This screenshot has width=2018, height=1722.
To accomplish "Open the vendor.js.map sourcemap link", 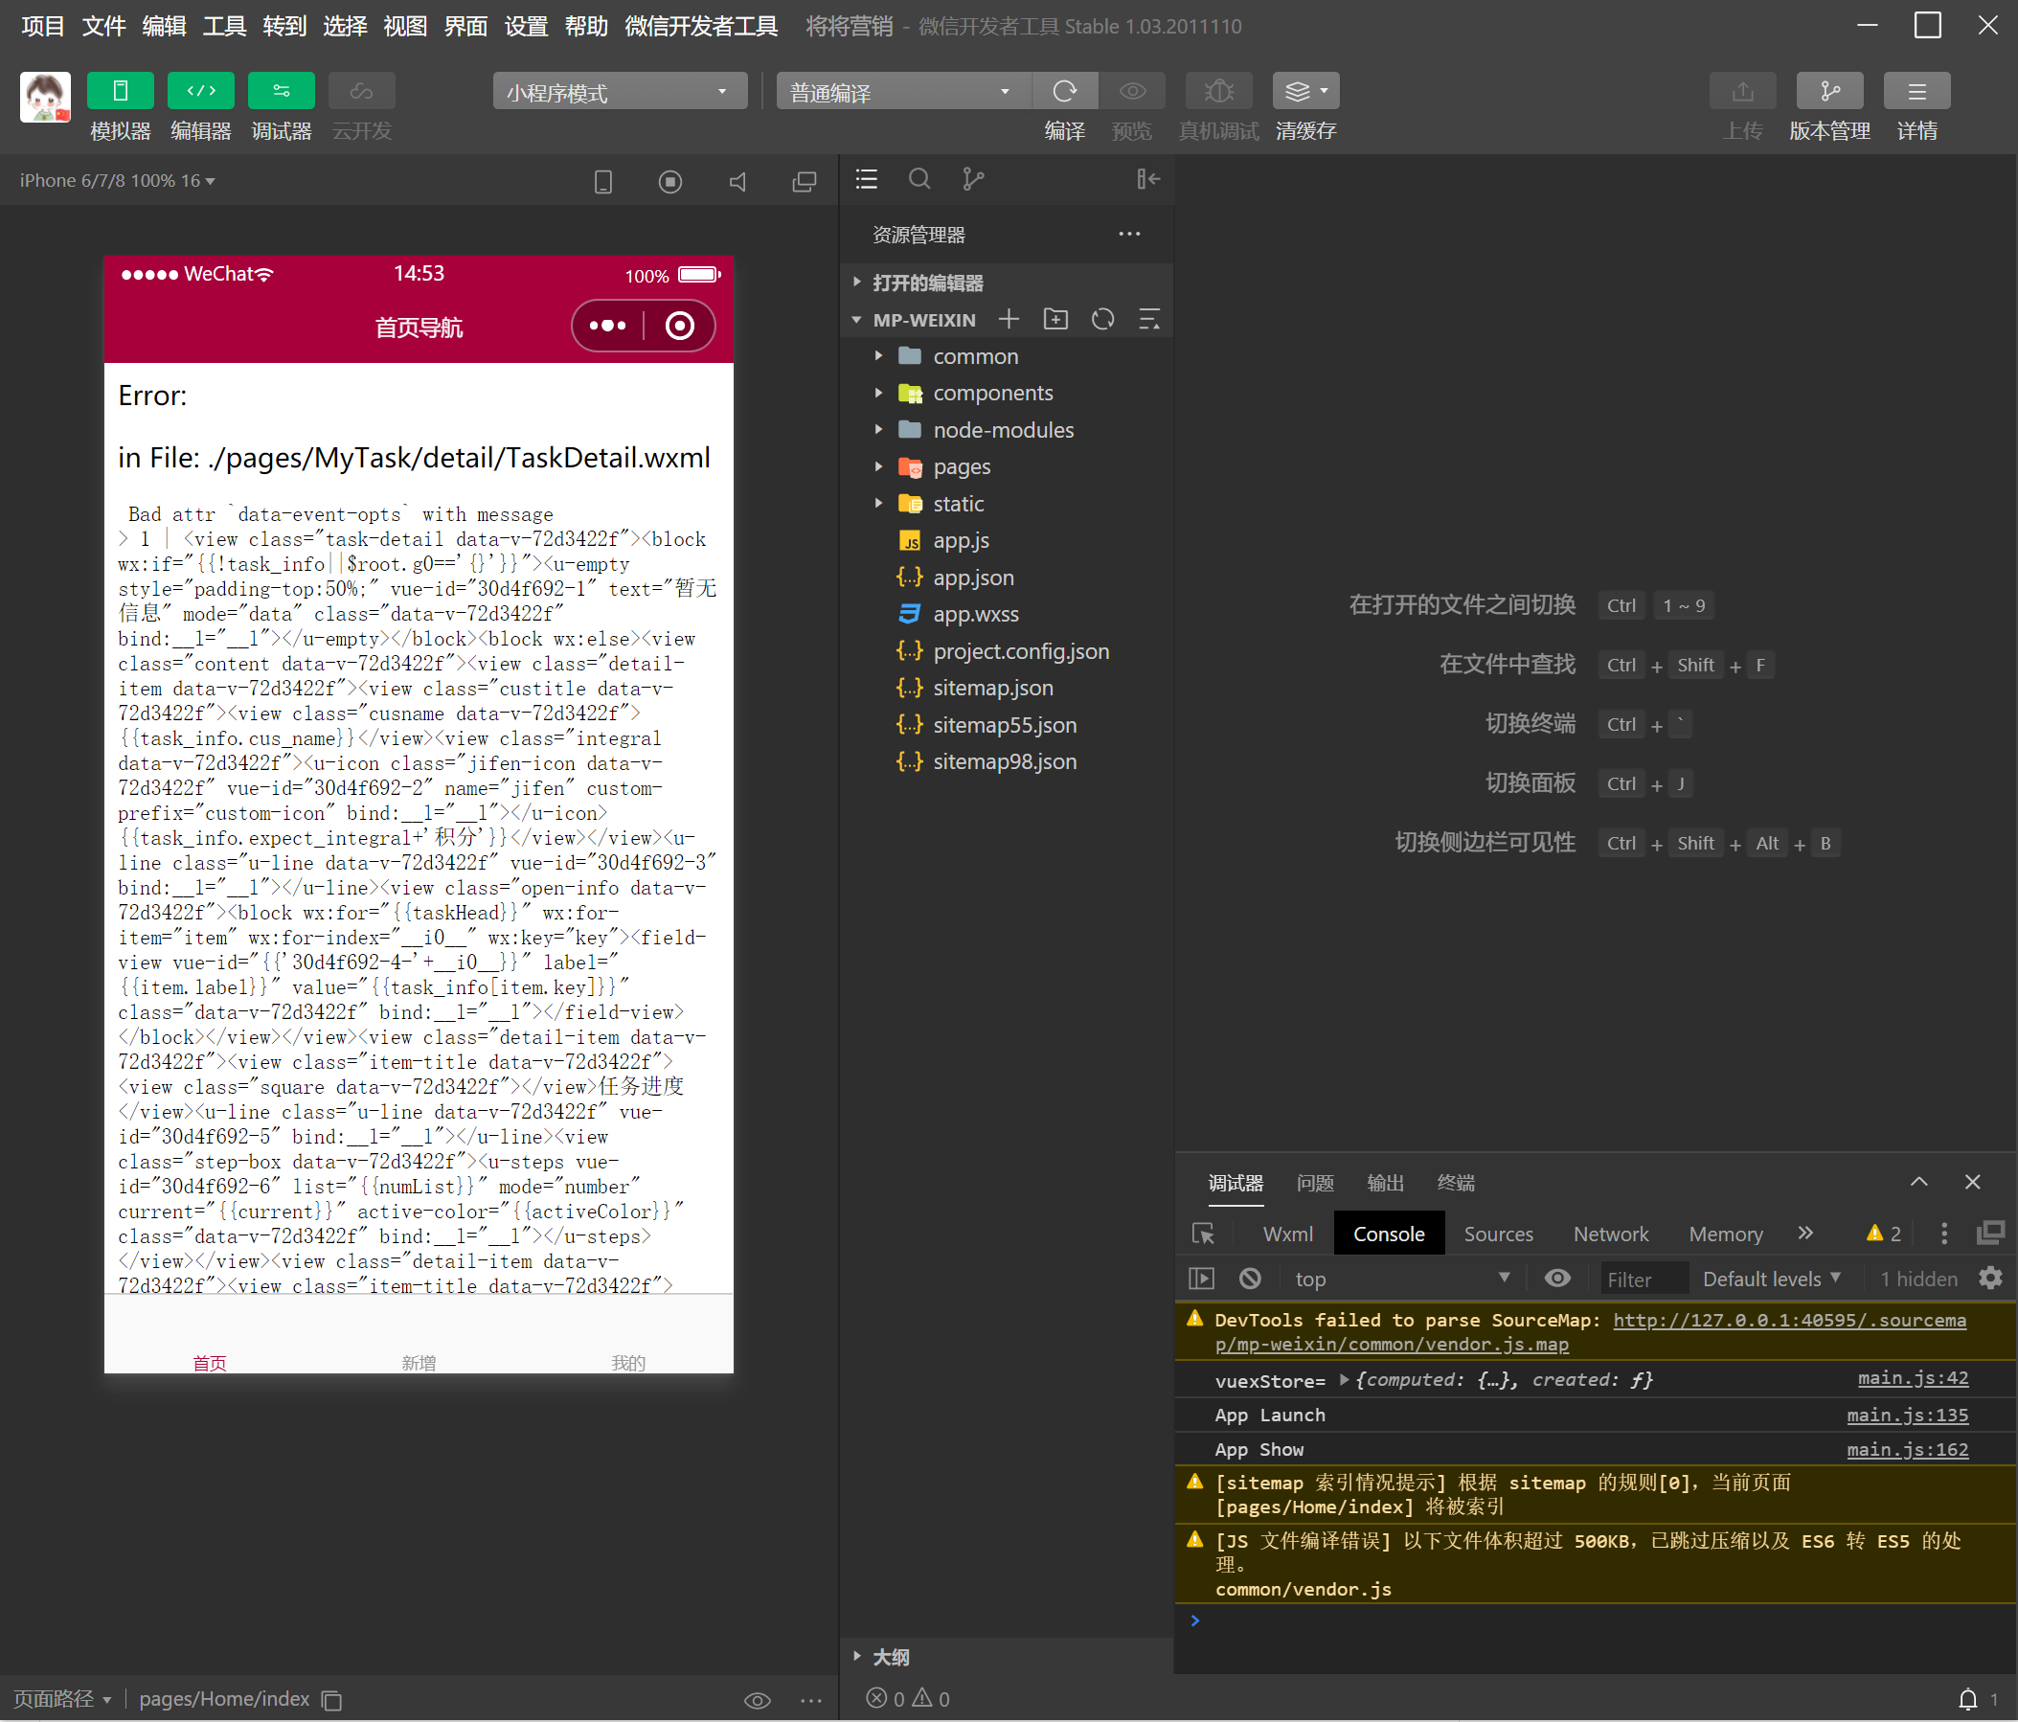I will click(x=1591, y=1331).
